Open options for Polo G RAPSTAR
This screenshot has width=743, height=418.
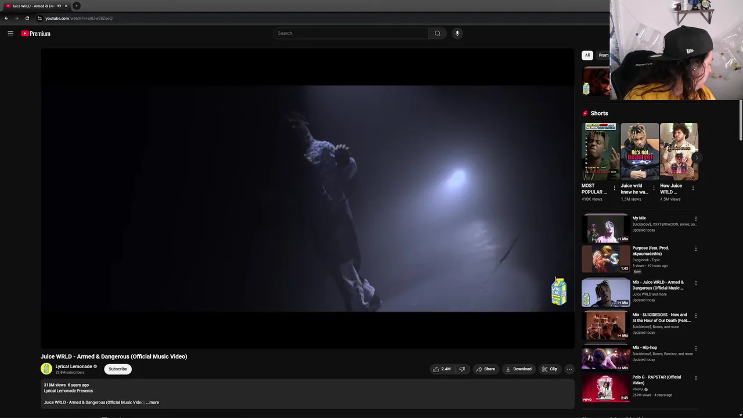(695, 378)
